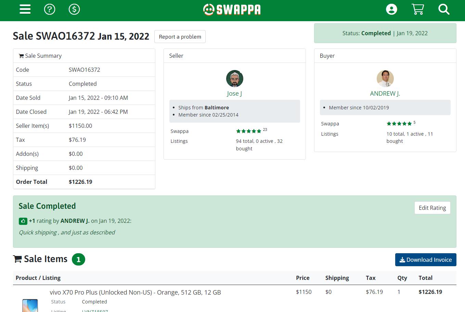Screen dimensions: 465x312
Task: Download the sale invoice
Action: (426, 260)
